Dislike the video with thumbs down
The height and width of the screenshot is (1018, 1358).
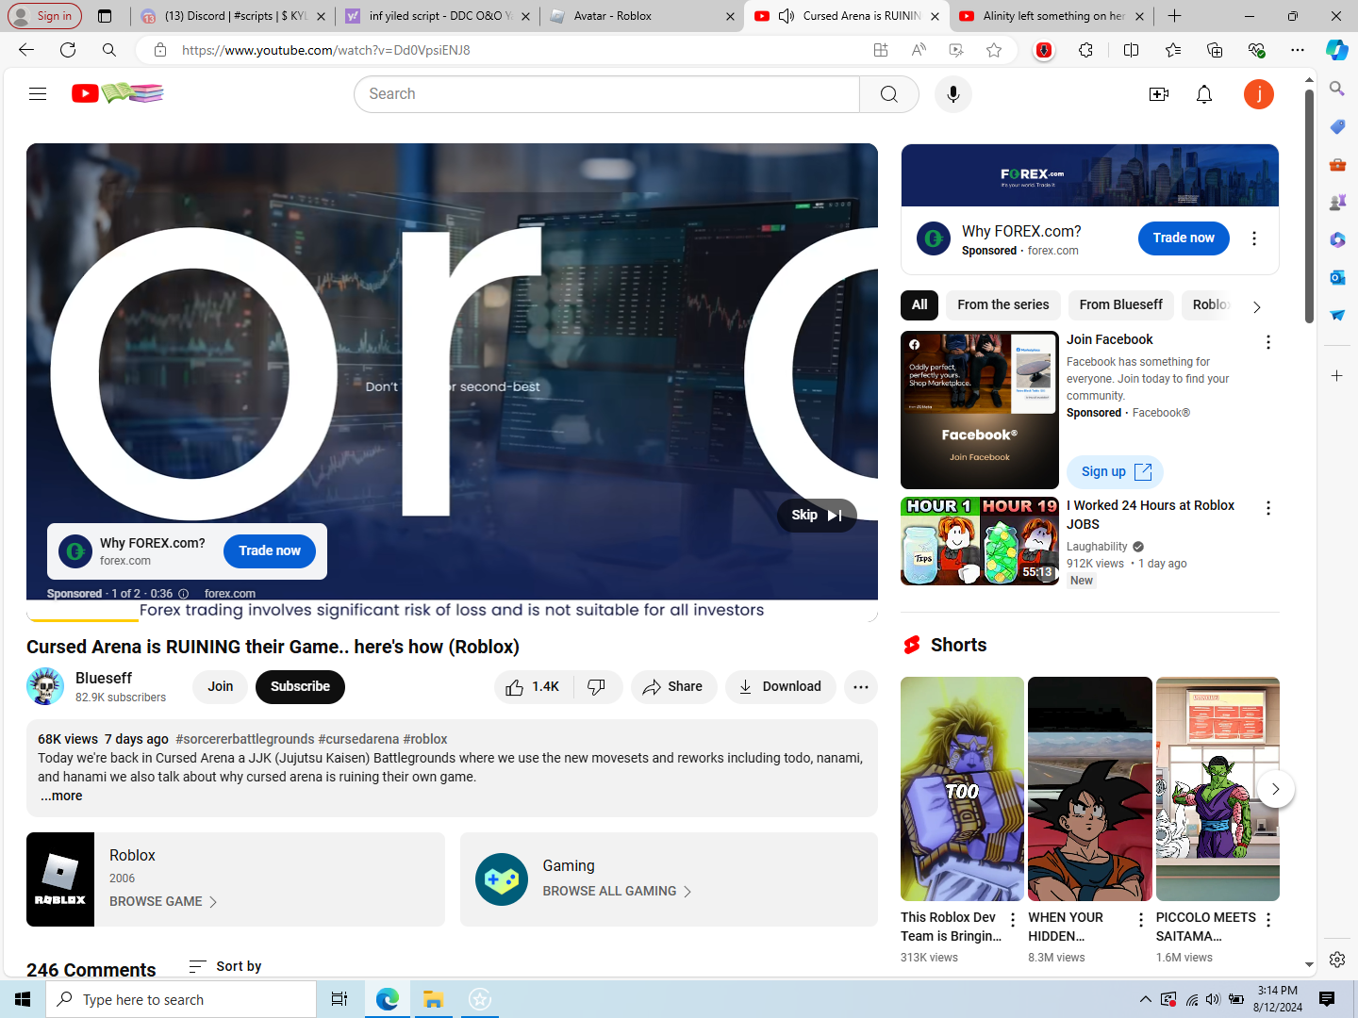coord(597,687)
